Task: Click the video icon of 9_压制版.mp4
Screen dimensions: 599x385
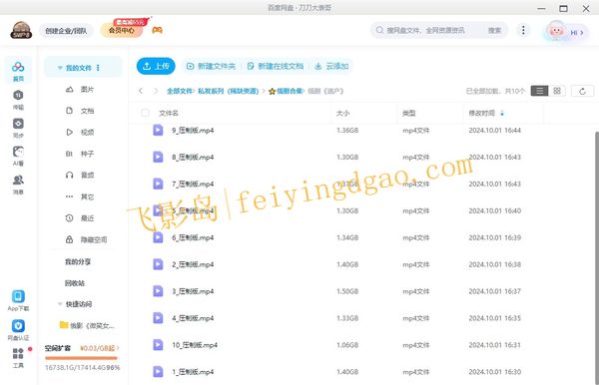Action: [x=158, y=130]
